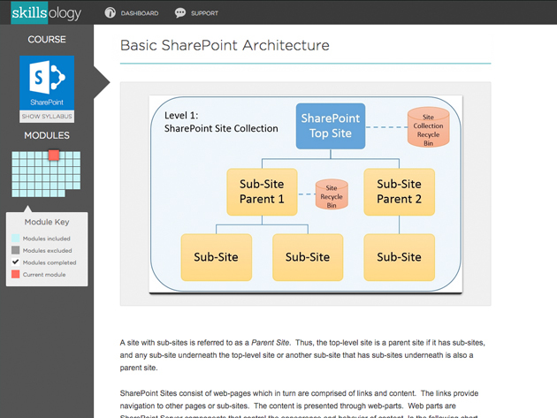
Task: Open the Dashboard menu item
Action: pyautogui.click(x=141, y=13)
